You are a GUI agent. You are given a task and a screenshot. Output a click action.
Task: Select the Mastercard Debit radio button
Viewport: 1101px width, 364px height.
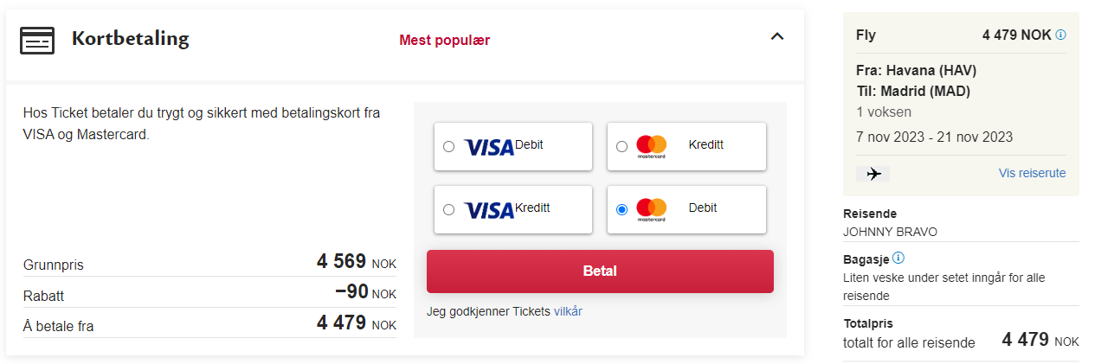(x=621, y=209)
